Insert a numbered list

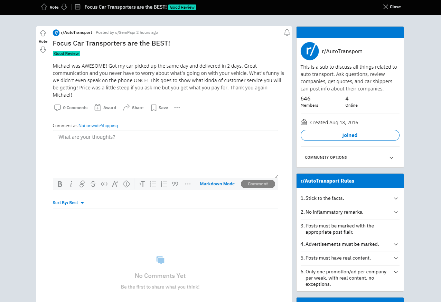click(164, 184)
